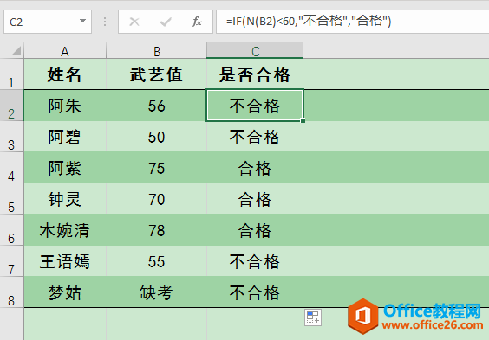Click the 是否合格 header cell
The height and width of the screenshot is (340, 489).
point(255,74)
